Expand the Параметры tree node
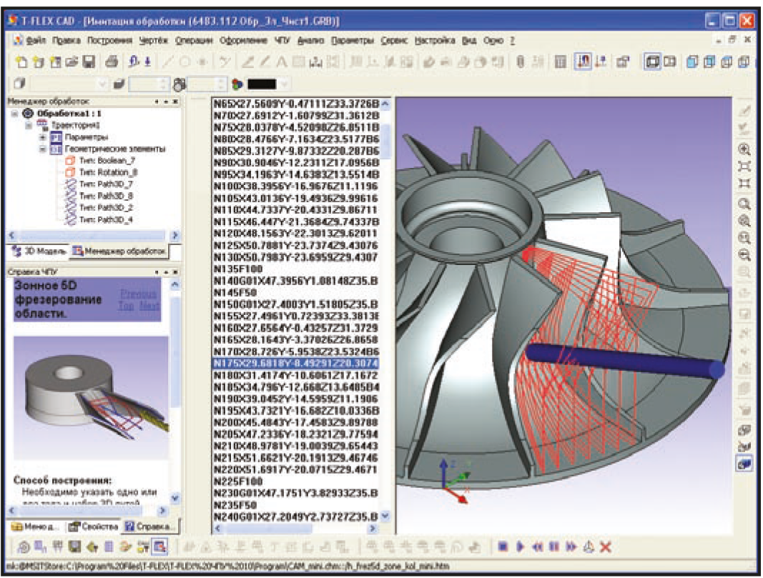 [43, 138]
